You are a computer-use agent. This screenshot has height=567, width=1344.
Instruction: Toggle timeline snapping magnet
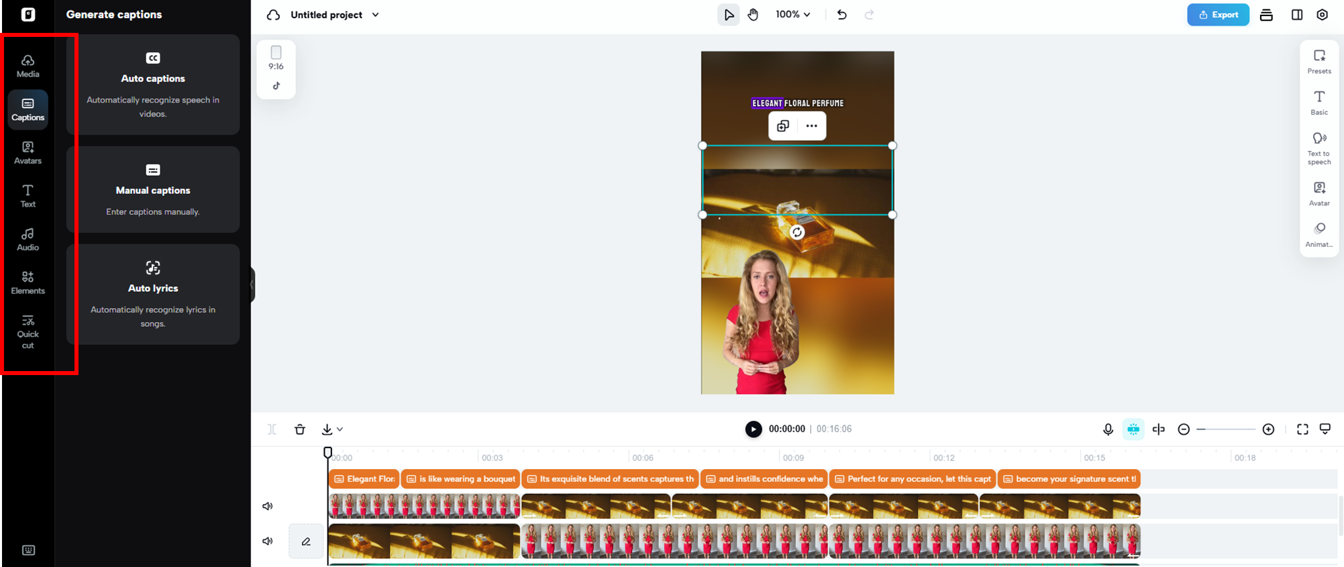click(1133, 429)
